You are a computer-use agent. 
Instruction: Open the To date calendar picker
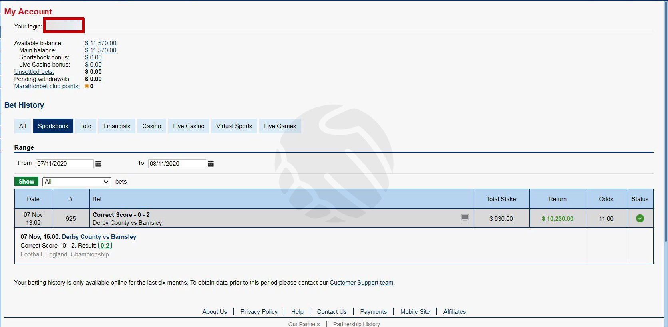point(211,164)
